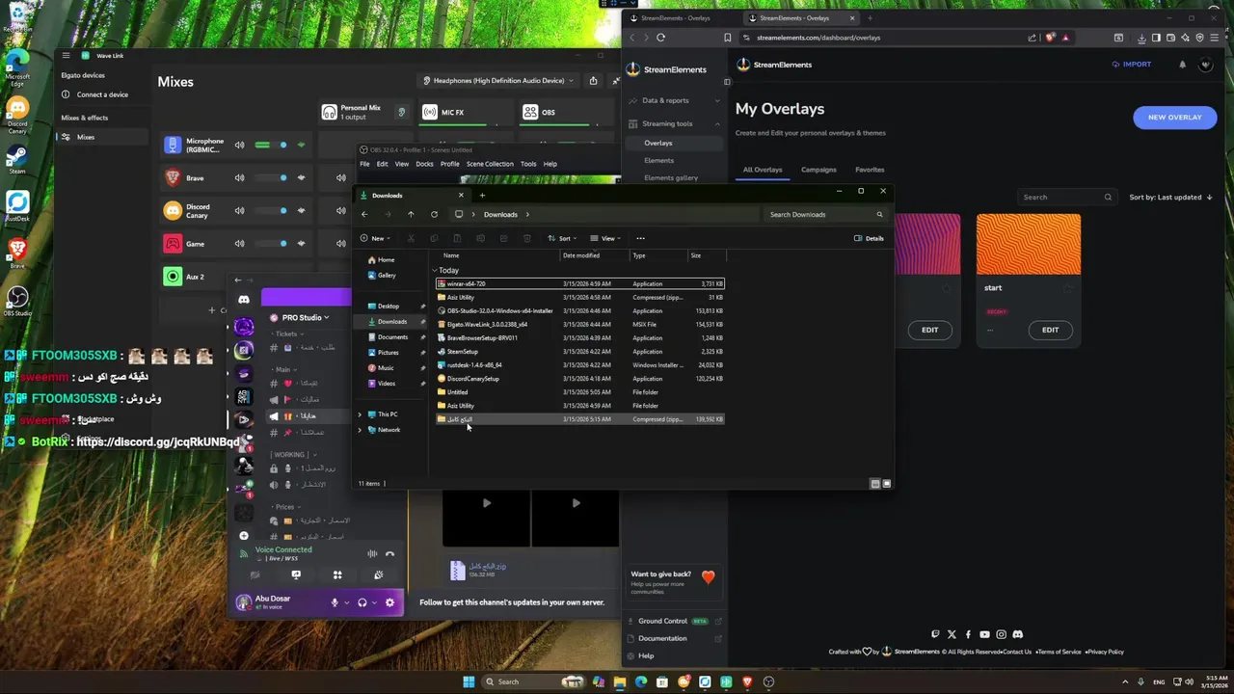Open the Scene Collection menu in OBS
This screenshot has height=694, width=1234.
pos(490,164)
